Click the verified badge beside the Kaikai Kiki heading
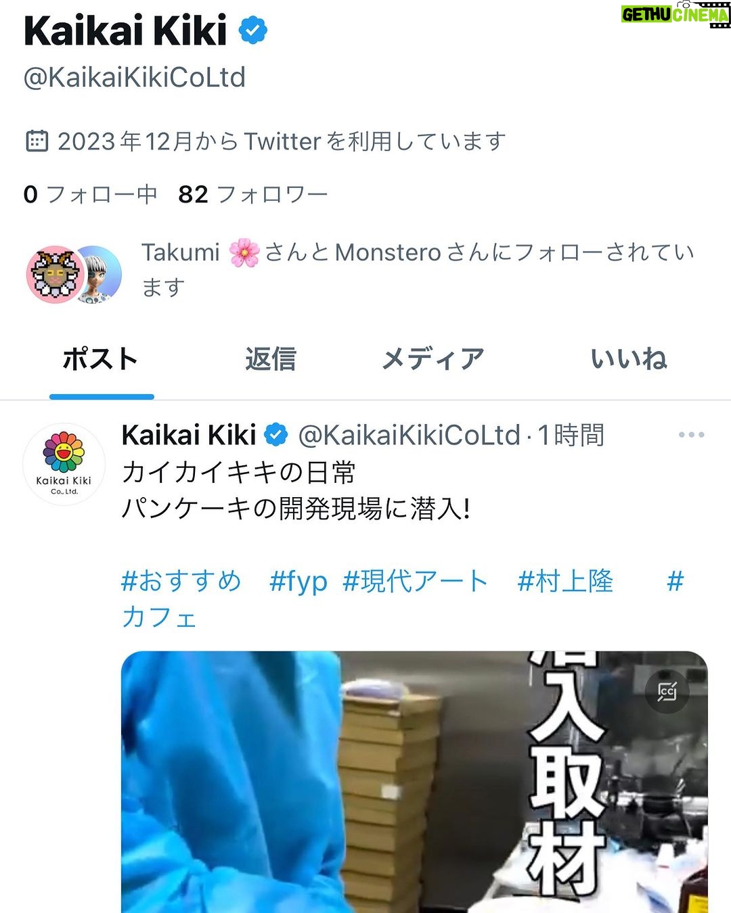 pyautogui.click(x=253, y=30)
